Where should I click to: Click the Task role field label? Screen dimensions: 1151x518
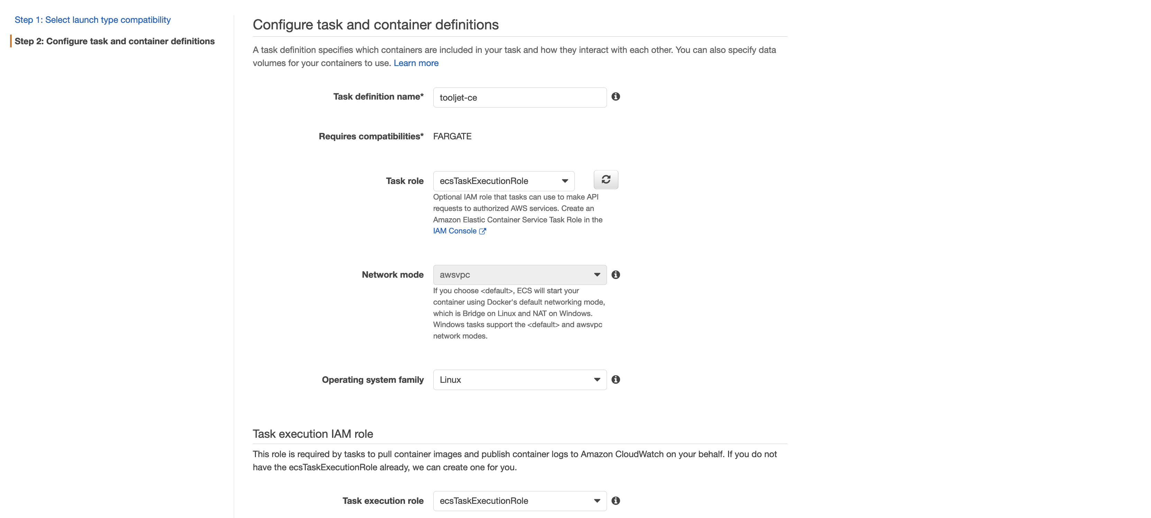click(404, 181)
